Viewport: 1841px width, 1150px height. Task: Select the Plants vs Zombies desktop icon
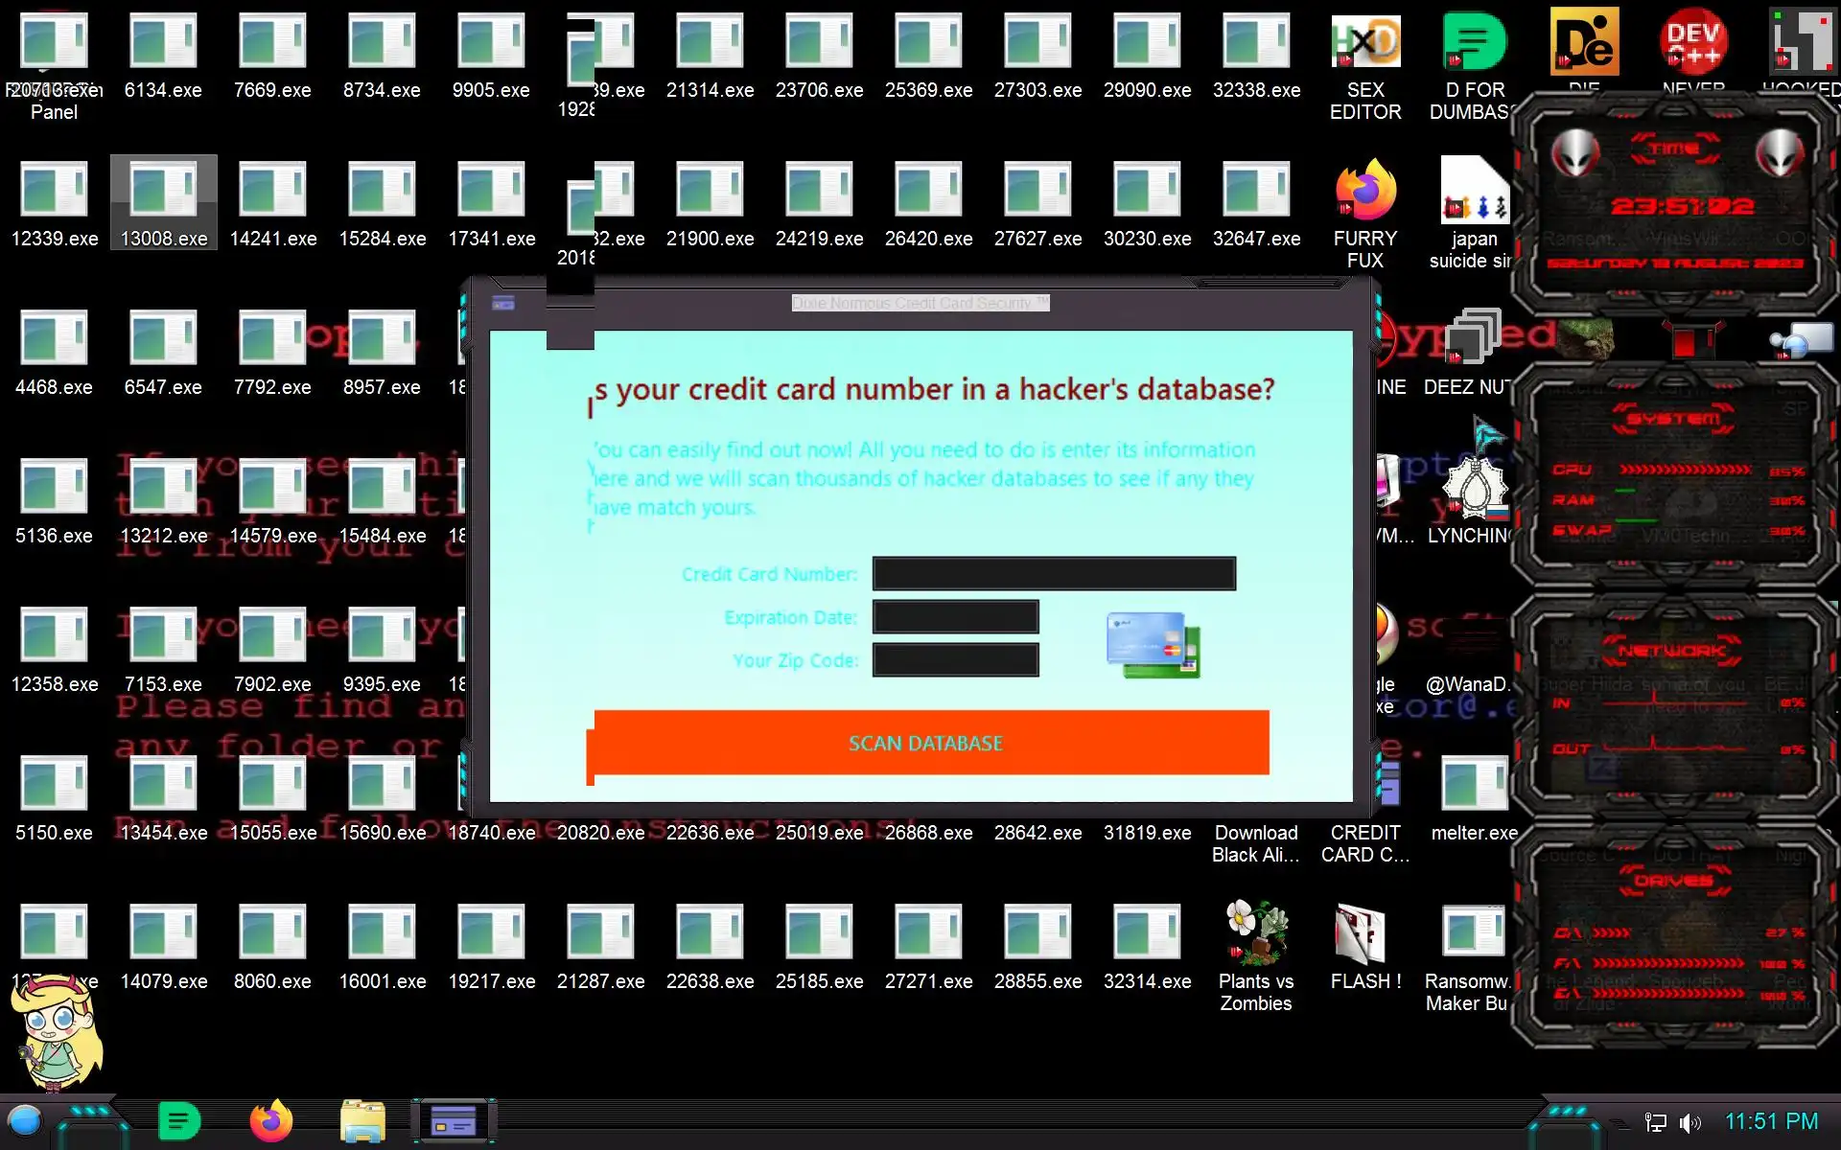click(x=1255, y=934)
